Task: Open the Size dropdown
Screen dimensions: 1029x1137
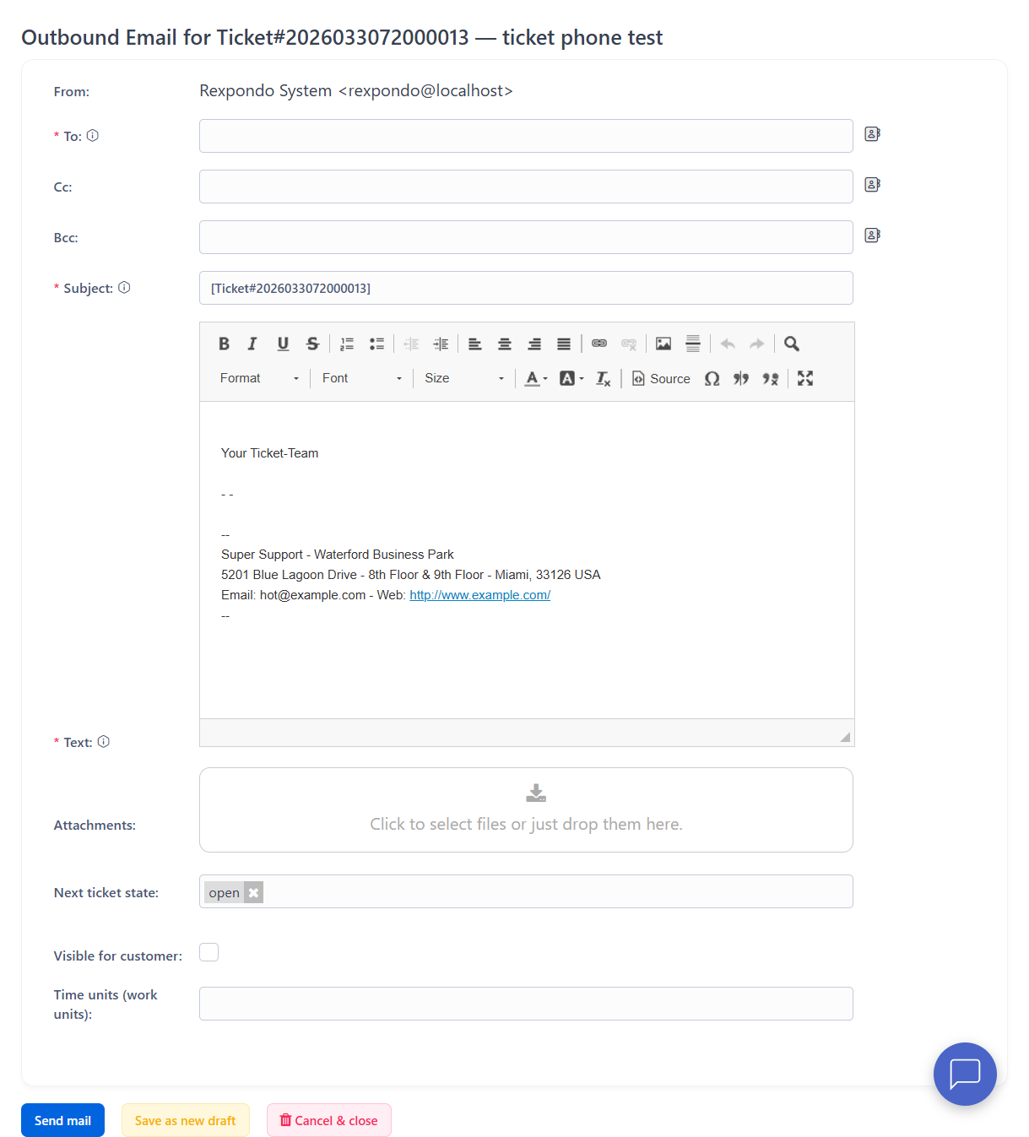Action: pos(464,378)
